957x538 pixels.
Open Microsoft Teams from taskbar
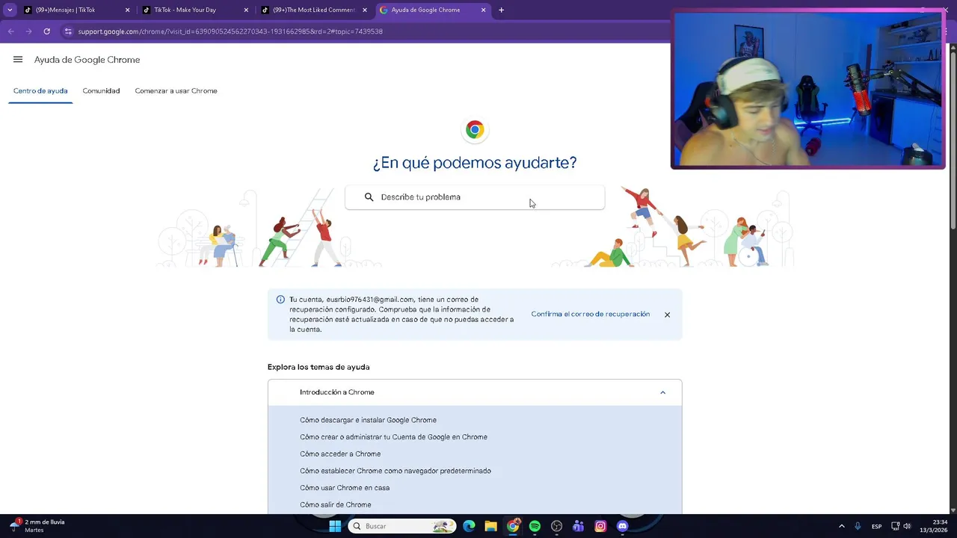[x=578, y=526]
